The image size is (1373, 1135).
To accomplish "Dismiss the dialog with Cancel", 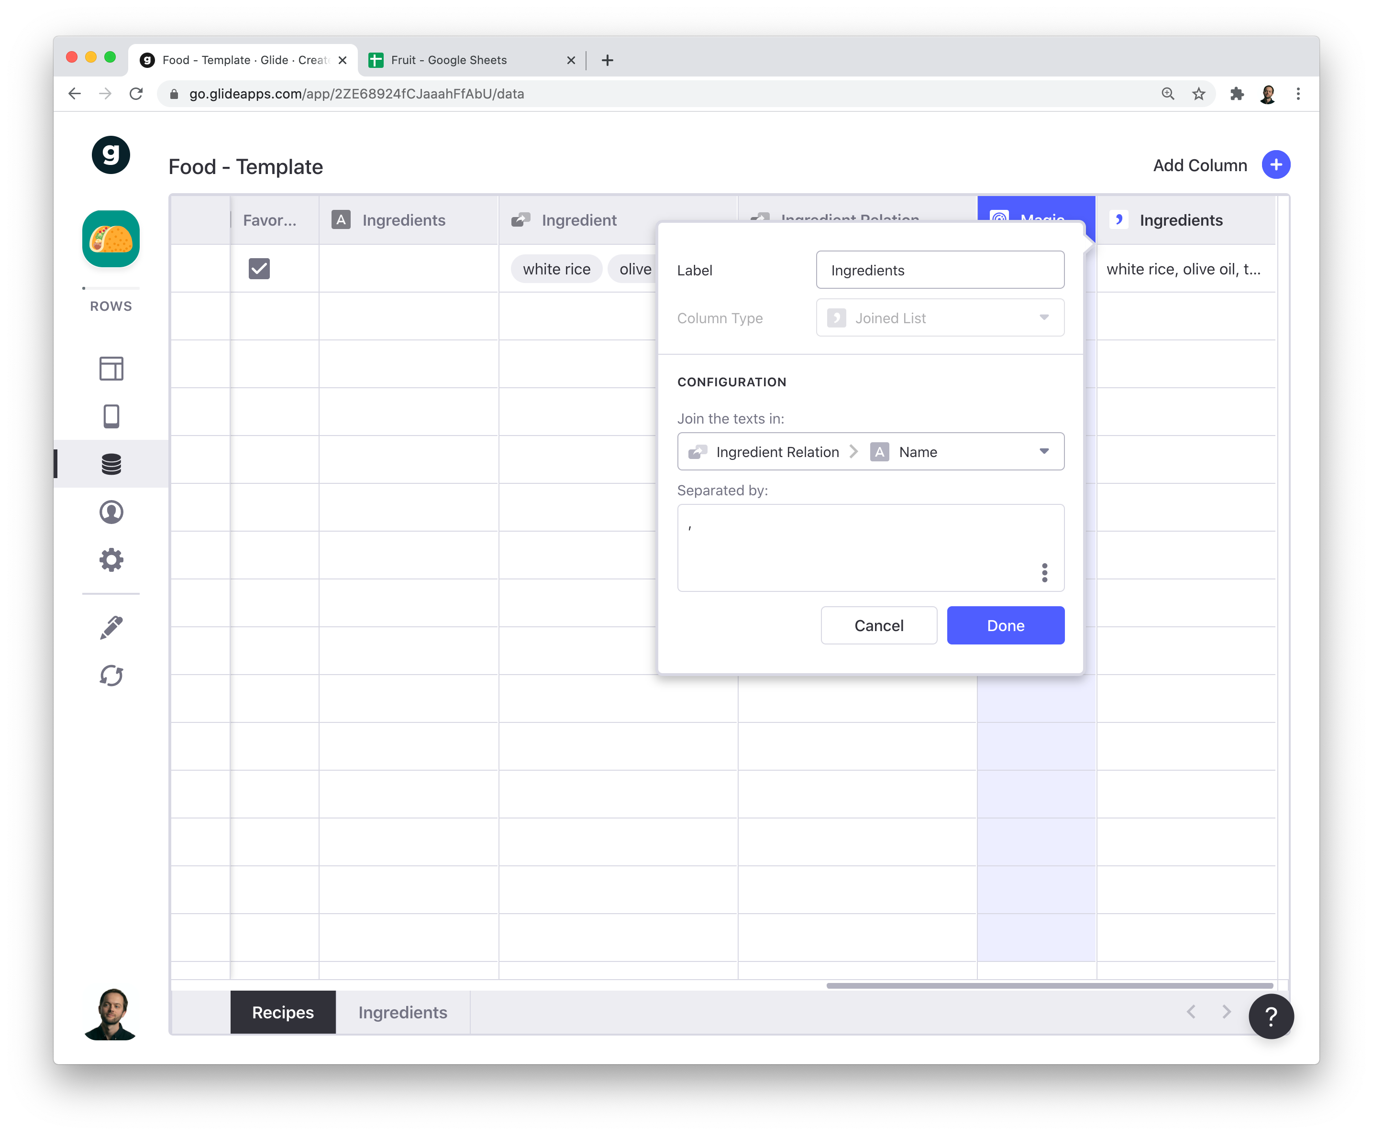I will click(879, 625).
